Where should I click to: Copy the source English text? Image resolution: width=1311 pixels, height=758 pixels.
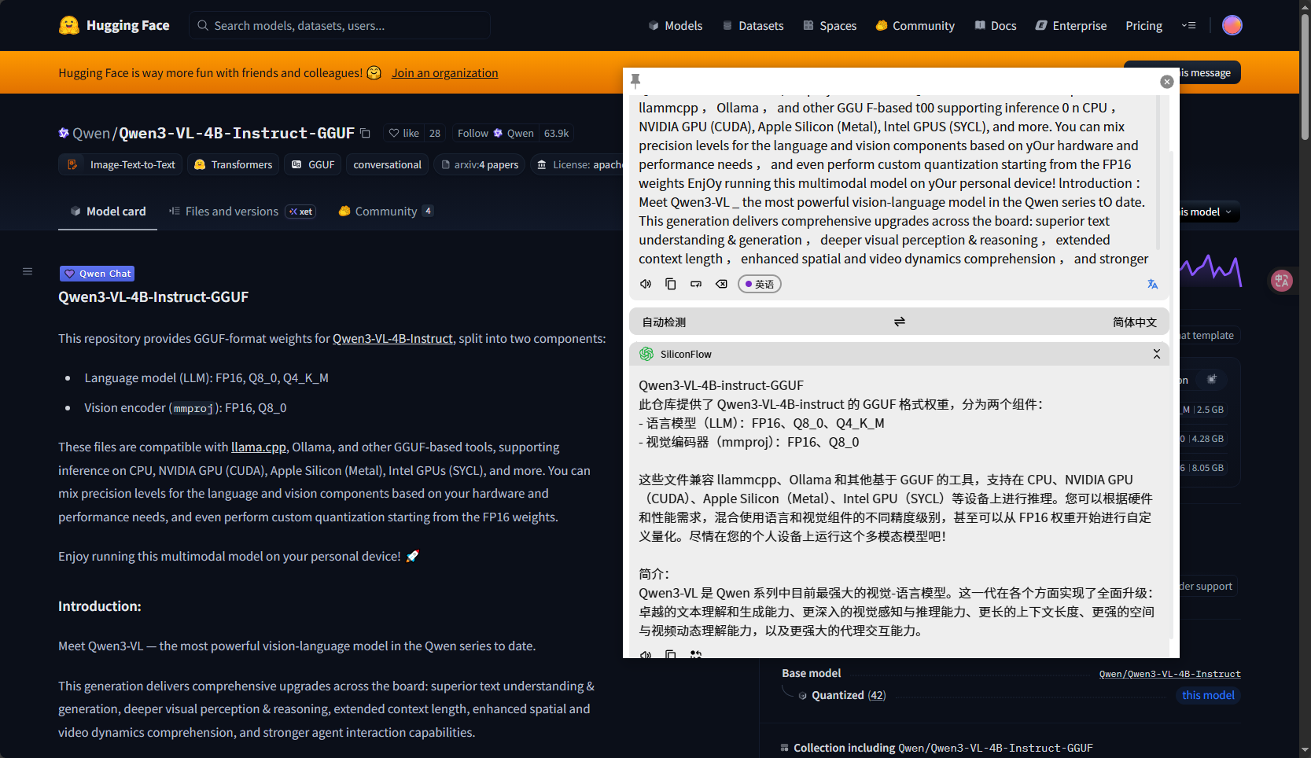pos(671,284)
